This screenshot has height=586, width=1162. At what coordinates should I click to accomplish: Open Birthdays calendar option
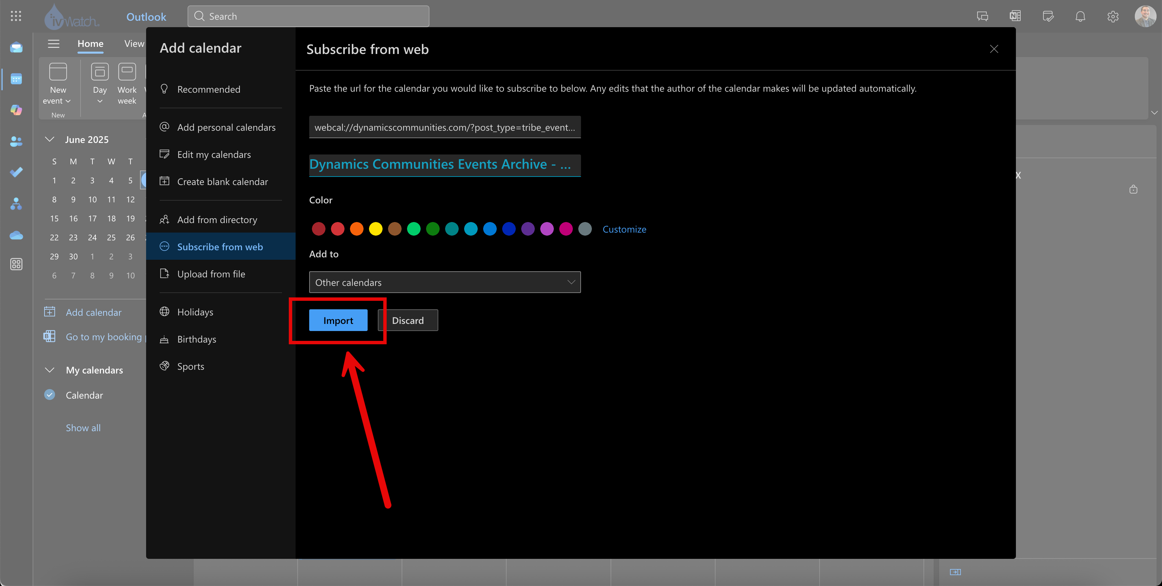point(221,339)
